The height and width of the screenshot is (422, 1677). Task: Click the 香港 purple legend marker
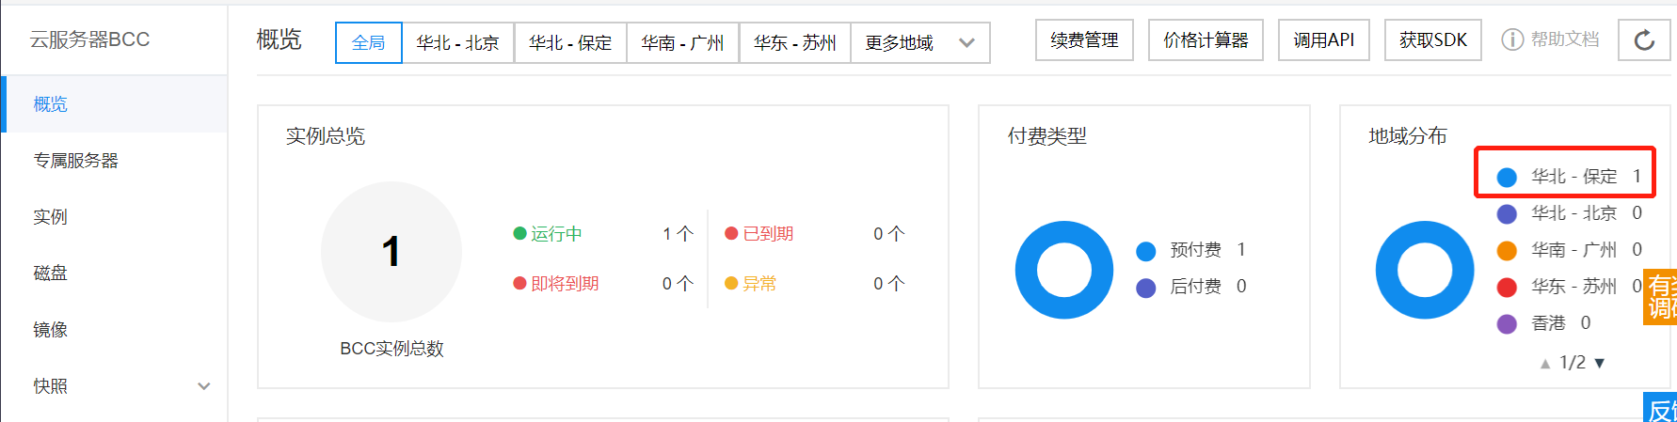tap(1507, 323)
